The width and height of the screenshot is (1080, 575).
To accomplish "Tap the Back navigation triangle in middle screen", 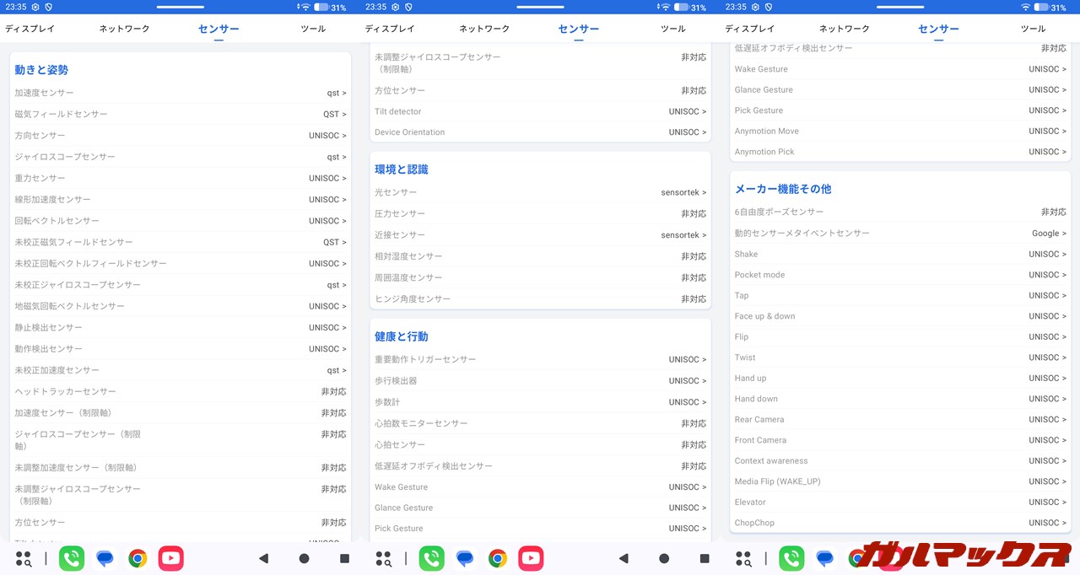I will [x=624, y=558].
